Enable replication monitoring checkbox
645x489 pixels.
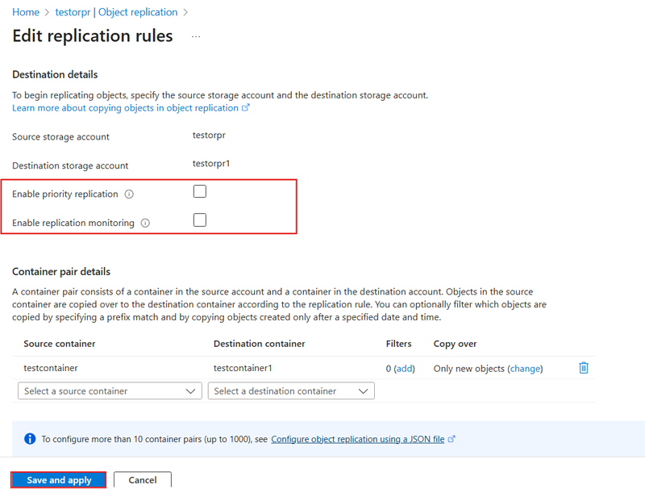pos(200,220)
